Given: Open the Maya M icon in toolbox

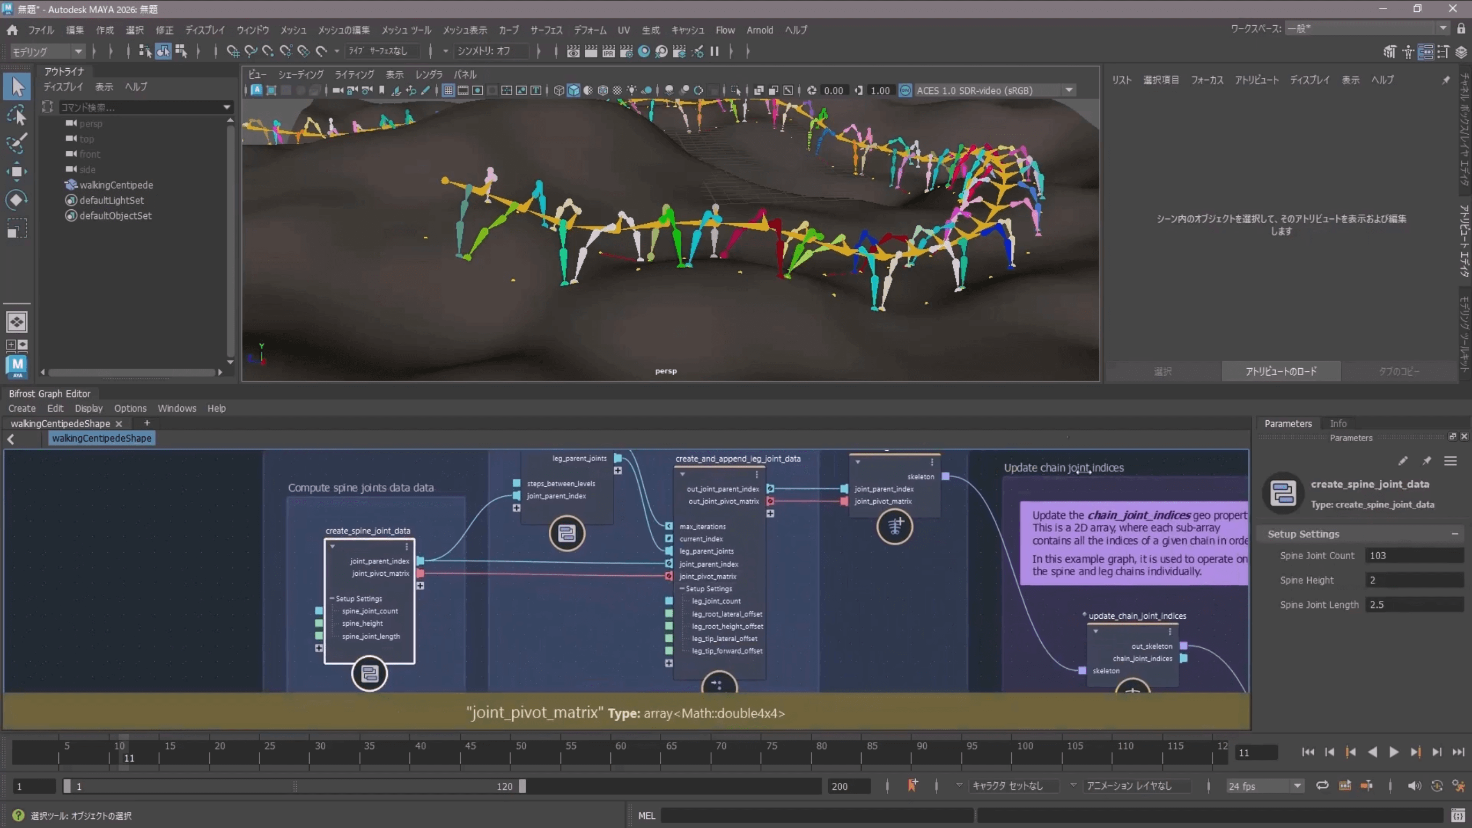Looking at the screenshot, I should [x=17, y=367].
